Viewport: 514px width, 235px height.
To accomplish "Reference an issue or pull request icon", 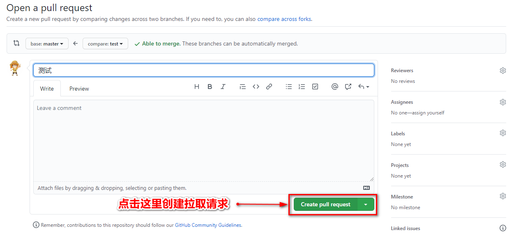I will pos(348,87).
